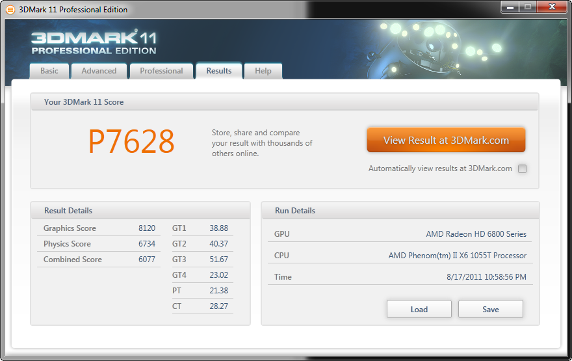Image resolution: width=572 pixels, height=361 pixels.
Task: Click the Load button
Action: [x=419, y=309]
